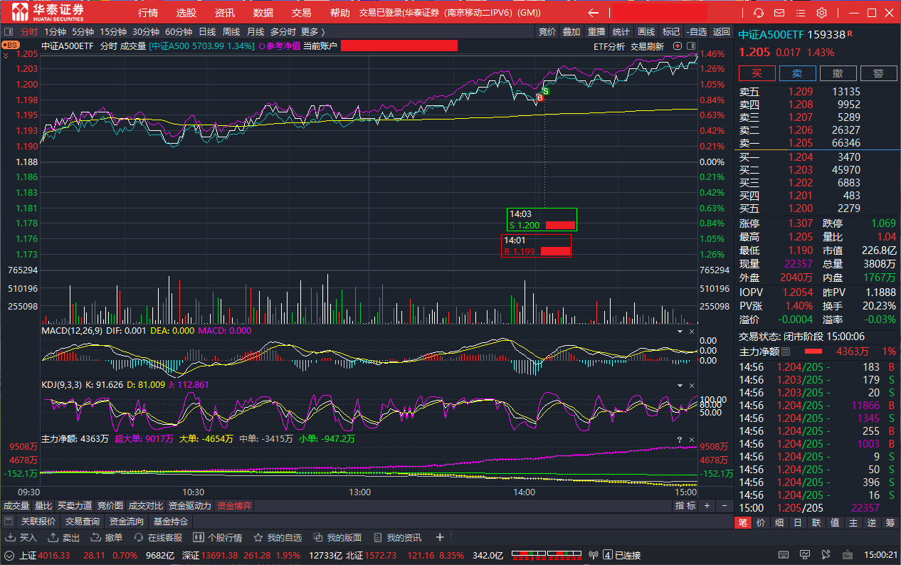
Task: Toggle the BS markers badge on chart
Action: (10, 45)
